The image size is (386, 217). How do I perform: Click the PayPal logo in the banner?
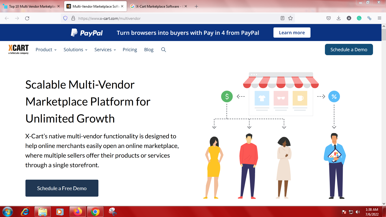[87, 33]
